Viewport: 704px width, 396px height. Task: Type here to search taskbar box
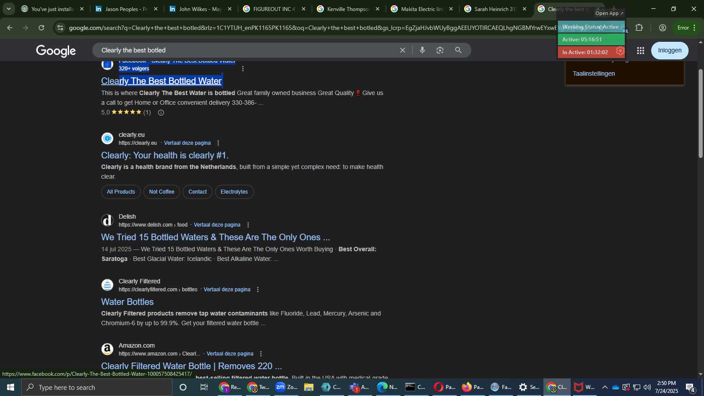[x=97, y=387]
